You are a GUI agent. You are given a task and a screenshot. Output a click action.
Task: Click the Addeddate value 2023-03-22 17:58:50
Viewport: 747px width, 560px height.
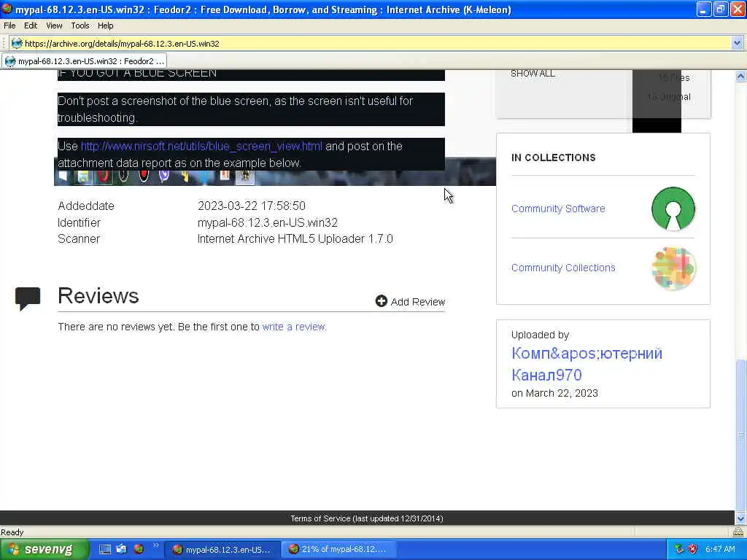pyautogui.click(x=252, y=206)
